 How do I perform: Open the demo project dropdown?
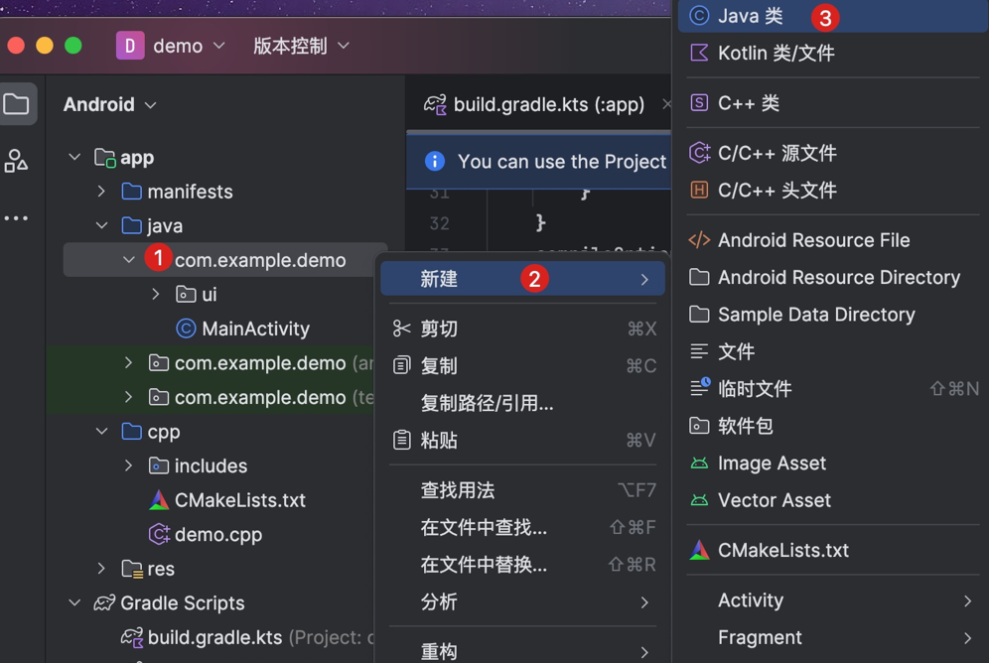pyautogui.click(x=190, y=46)
